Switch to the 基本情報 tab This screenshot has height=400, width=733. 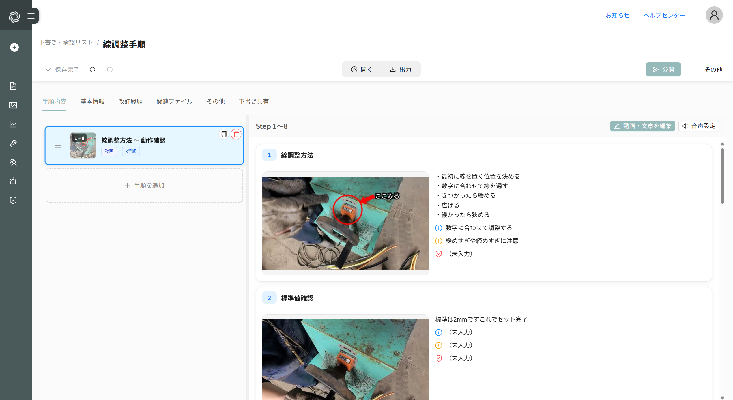92,102
